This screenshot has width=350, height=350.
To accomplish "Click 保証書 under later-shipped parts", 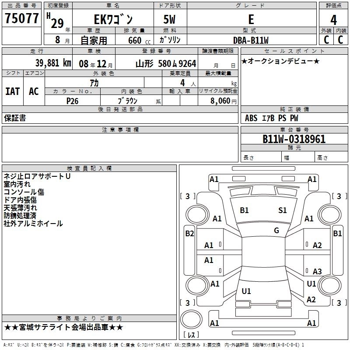I will pos(15,118).
